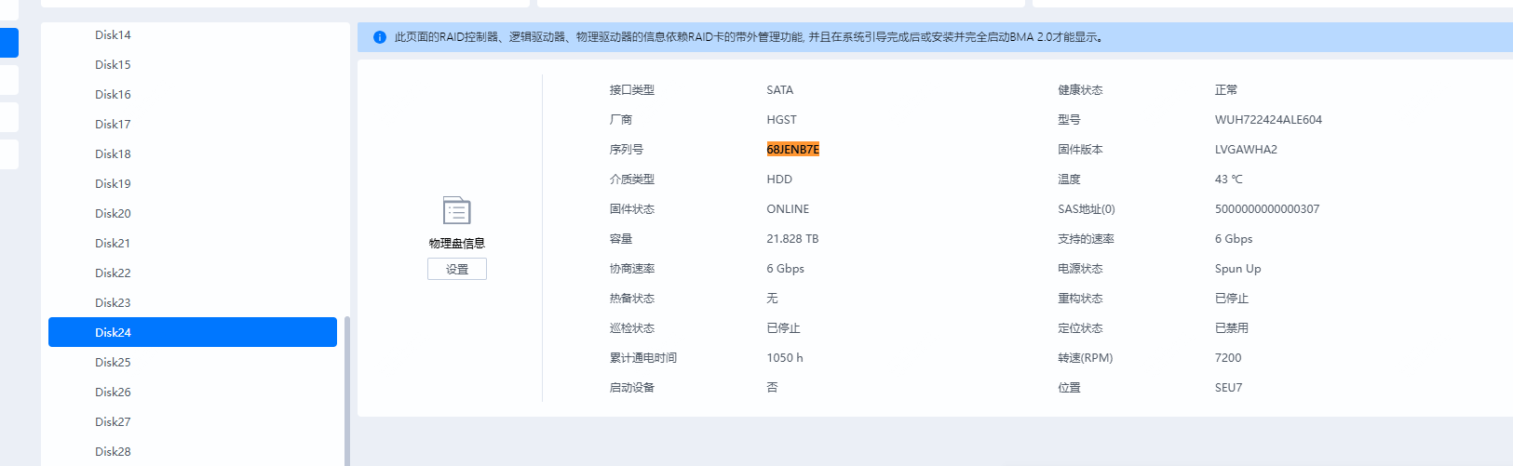
Task: Open Disk23 from the list
Action: [x=113, y=303]
